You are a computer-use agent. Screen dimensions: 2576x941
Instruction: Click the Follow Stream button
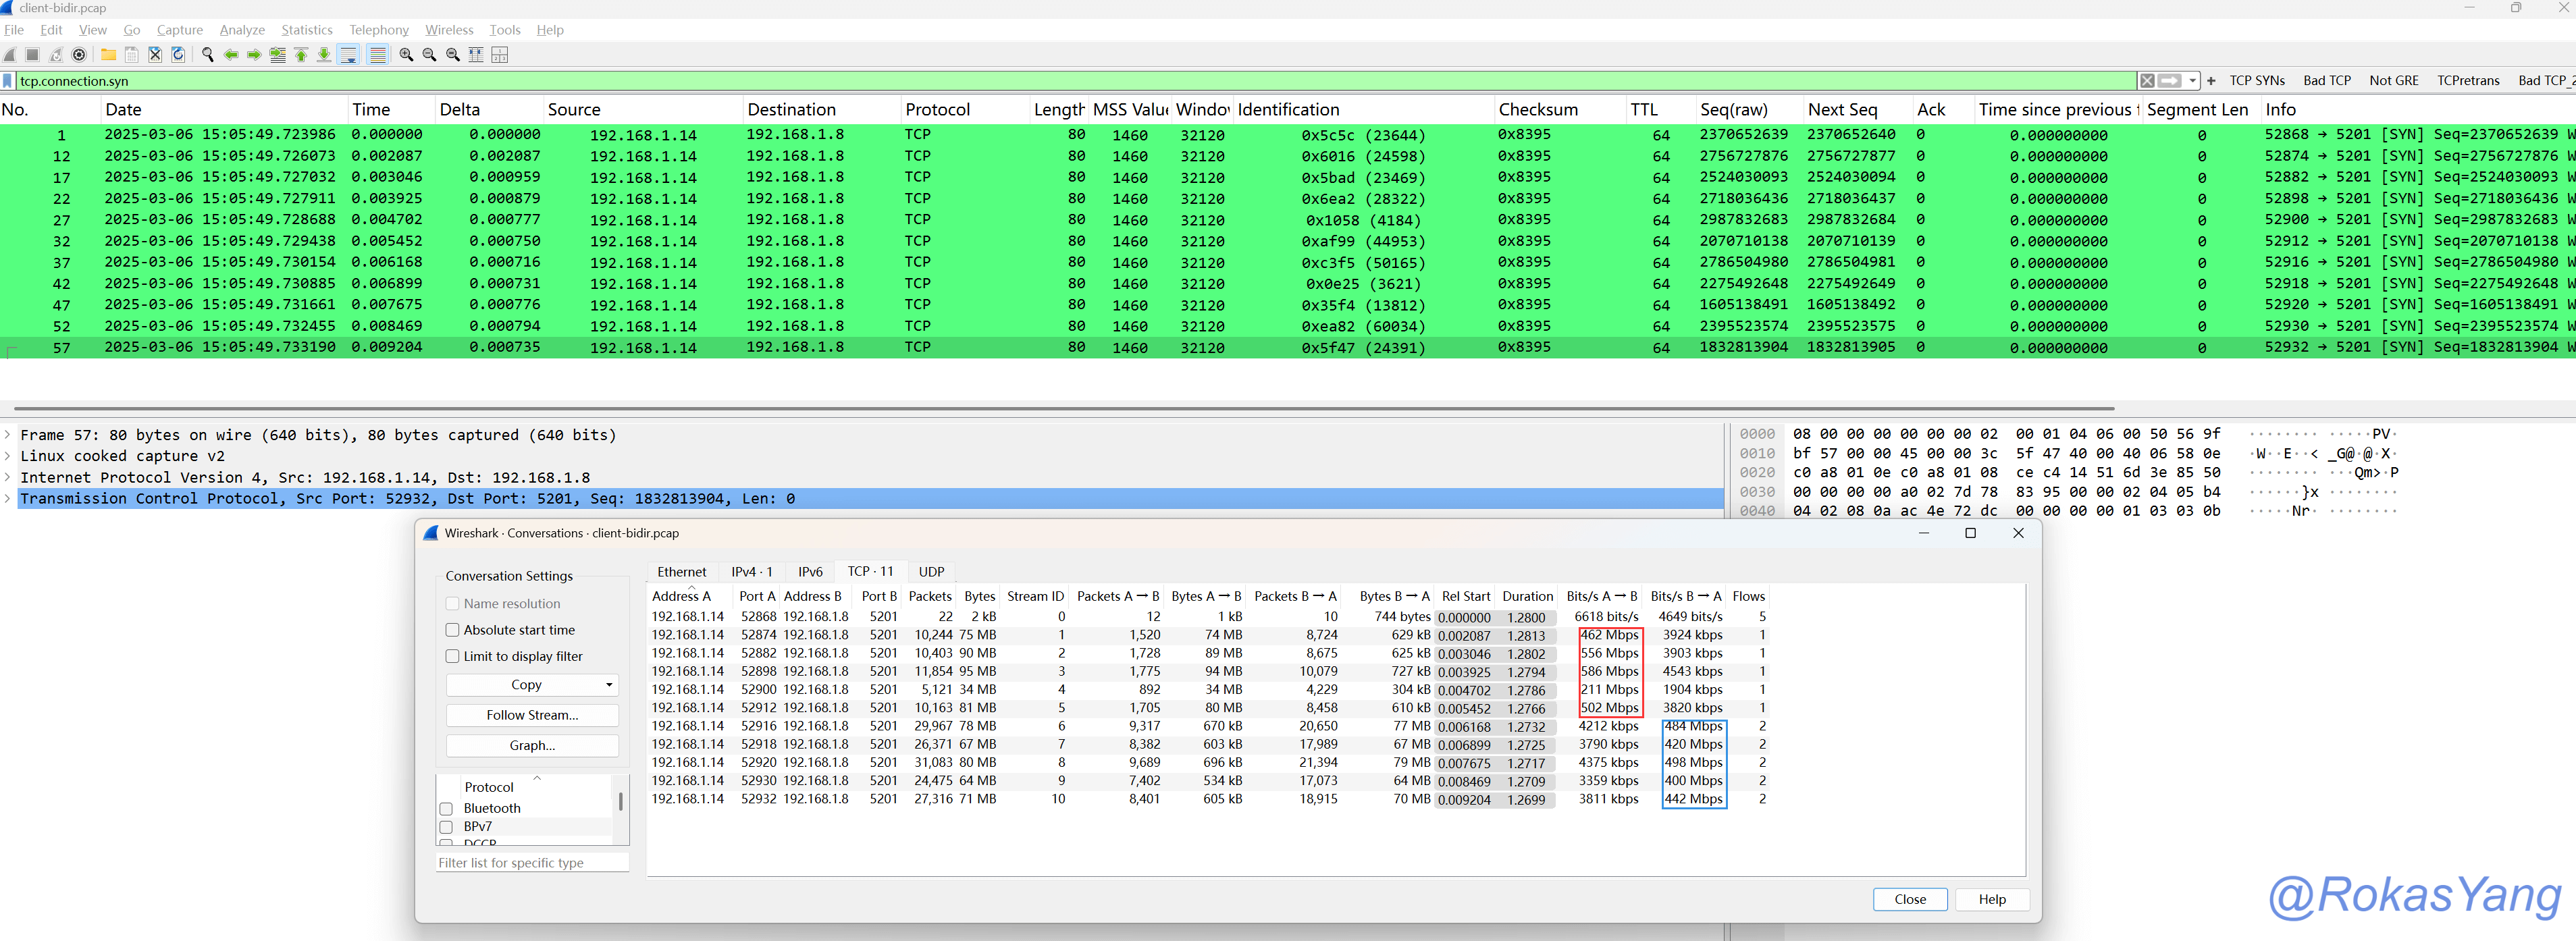532,715
